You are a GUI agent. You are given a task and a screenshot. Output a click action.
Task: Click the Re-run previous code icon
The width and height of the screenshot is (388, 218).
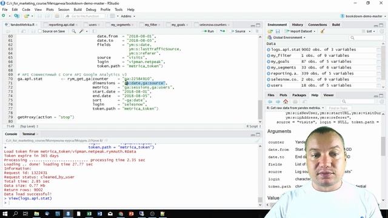[x=222, y=31]
